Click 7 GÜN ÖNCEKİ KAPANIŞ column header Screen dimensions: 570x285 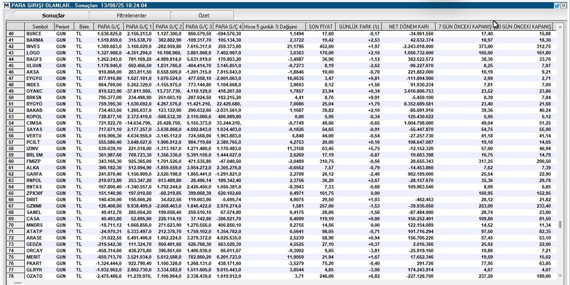coord(465,27)
